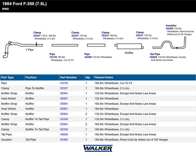Screen dimensions: 196x152
Task: Open part 43729 link in diagram
Action: click(x=53, y=57)
